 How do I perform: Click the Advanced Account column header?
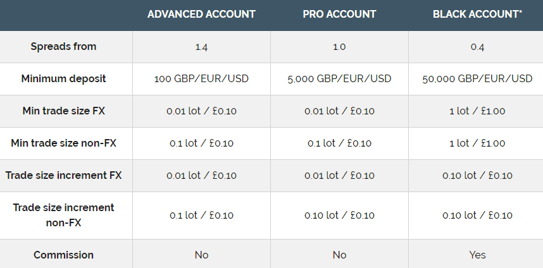201,14
